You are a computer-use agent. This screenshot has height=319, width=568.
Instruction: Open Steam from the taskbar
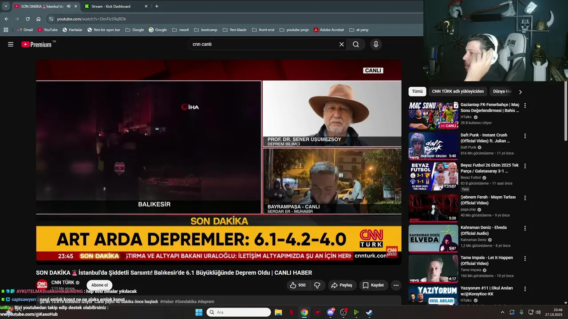369,312
